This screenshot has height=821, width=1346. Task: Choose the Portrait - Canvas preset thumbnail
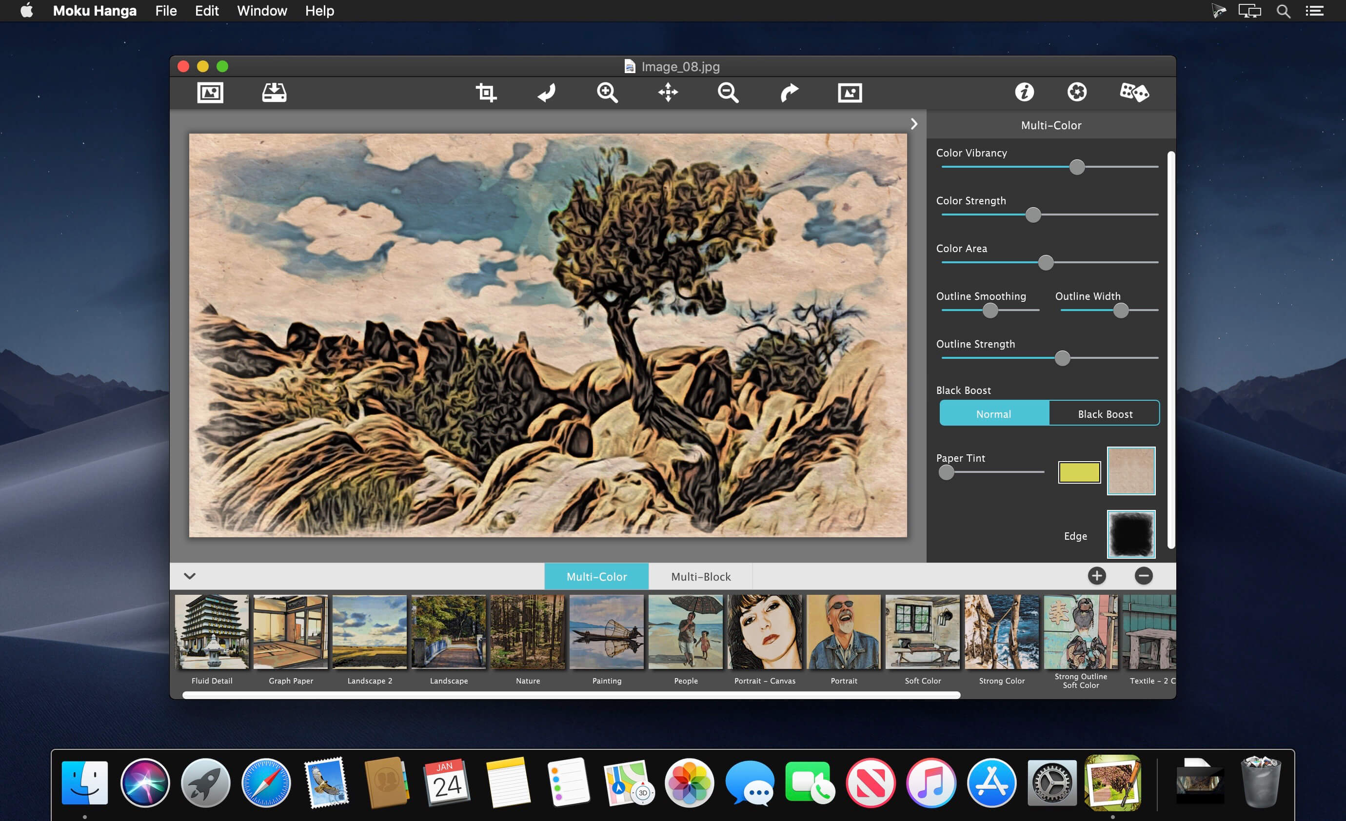(x=764, y=632)
